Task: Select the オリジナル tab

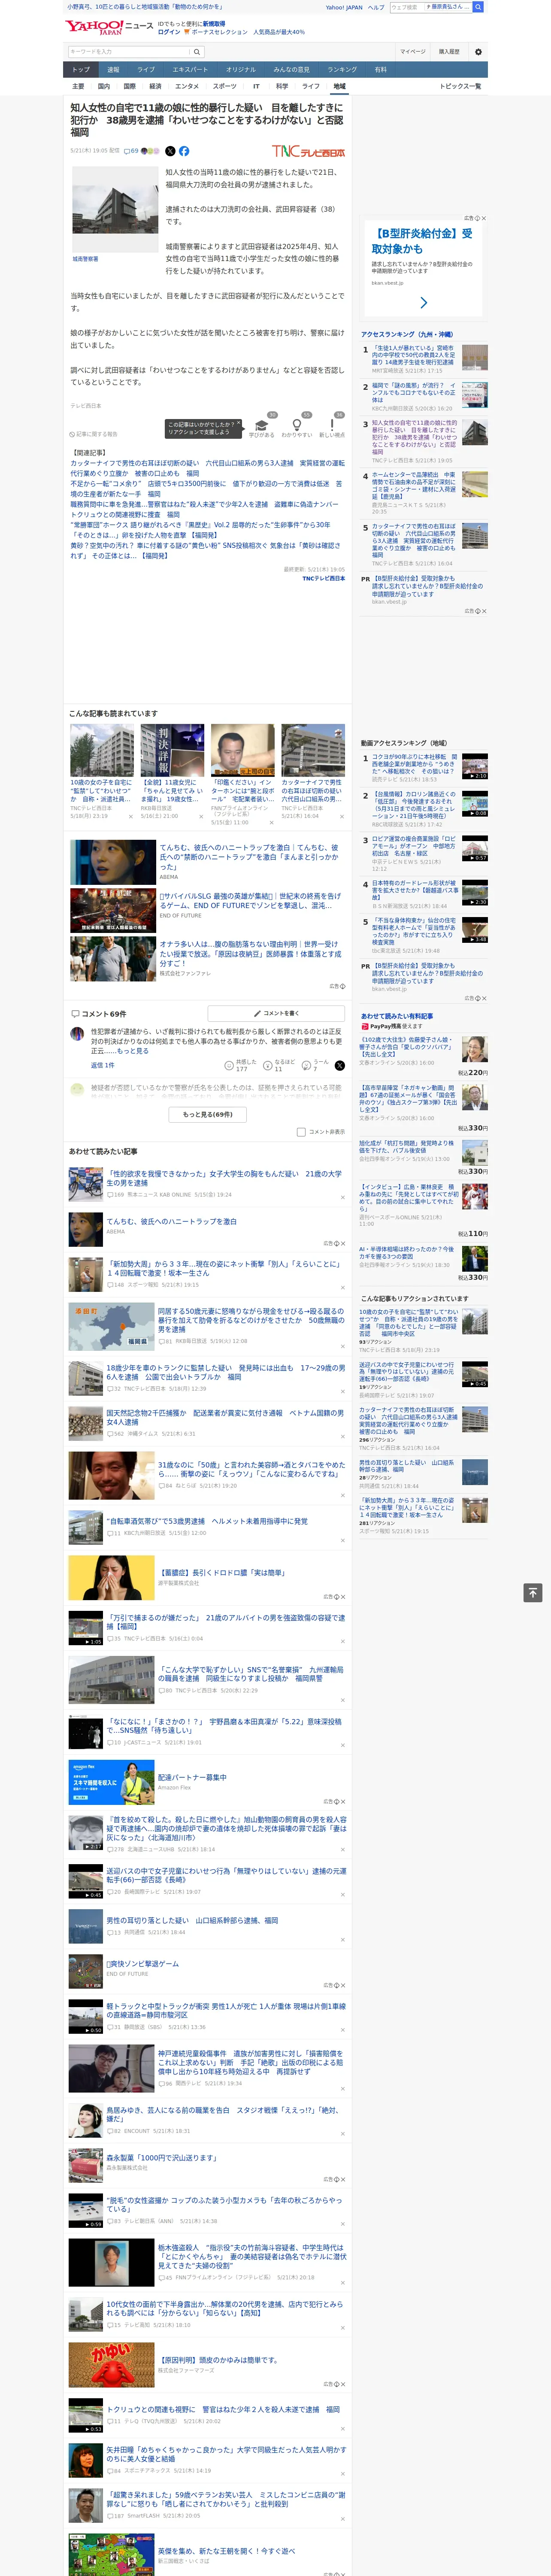Action: click(241, 69)
